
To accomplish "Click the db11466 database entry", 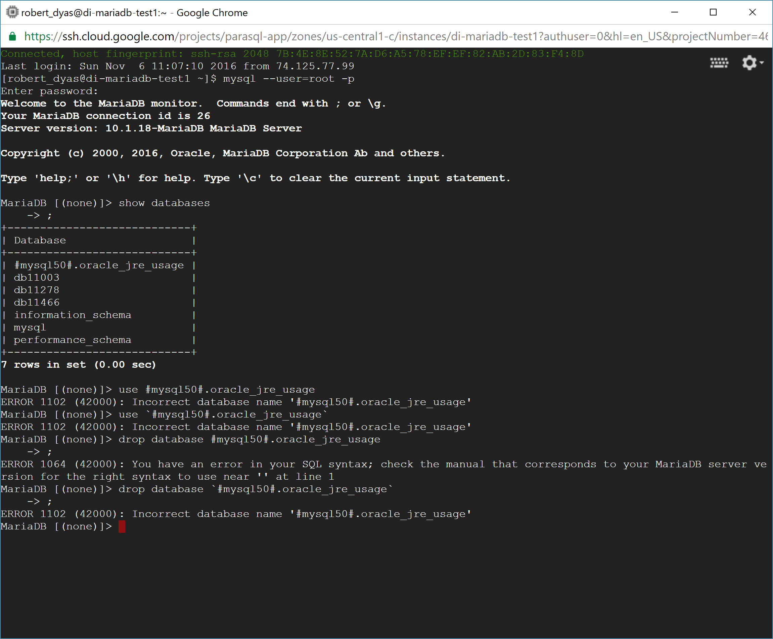I will [36, 303].
